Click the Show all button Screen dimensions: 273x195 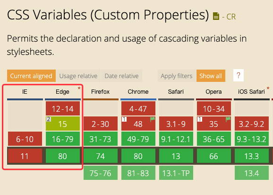point(211,76)
